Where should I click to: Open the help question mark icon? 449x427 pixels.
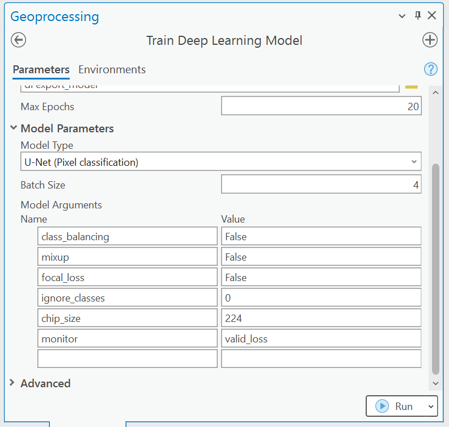pos(431,69)
